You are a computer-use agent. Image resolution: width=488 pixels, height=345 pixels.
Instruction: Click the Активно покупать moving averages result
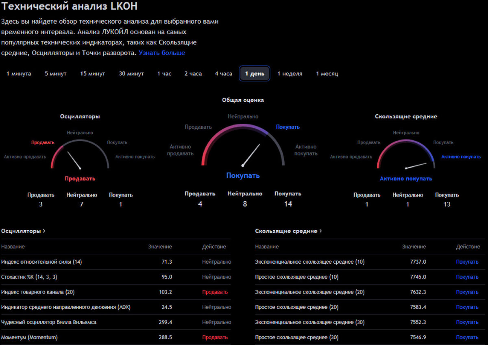pyautogui.click(x=406, y=179)
